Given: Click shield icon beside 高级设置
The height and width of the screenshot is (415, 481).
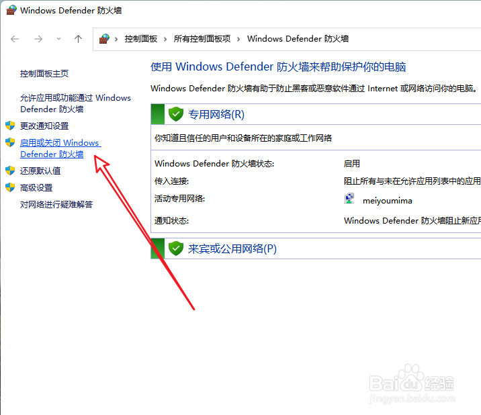Looking at the screenshot, I should [x=10, y=187].
